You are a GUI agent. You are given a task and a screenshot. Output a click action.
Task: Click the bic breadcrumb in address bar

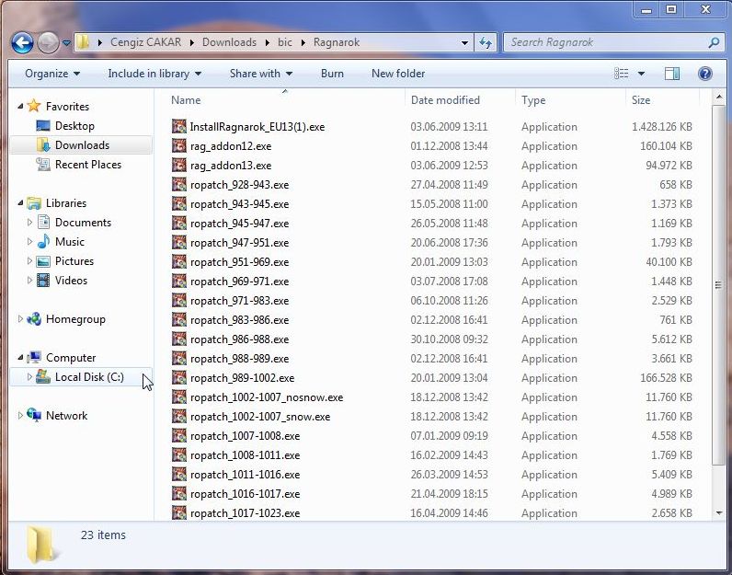[x=285, y=42]
